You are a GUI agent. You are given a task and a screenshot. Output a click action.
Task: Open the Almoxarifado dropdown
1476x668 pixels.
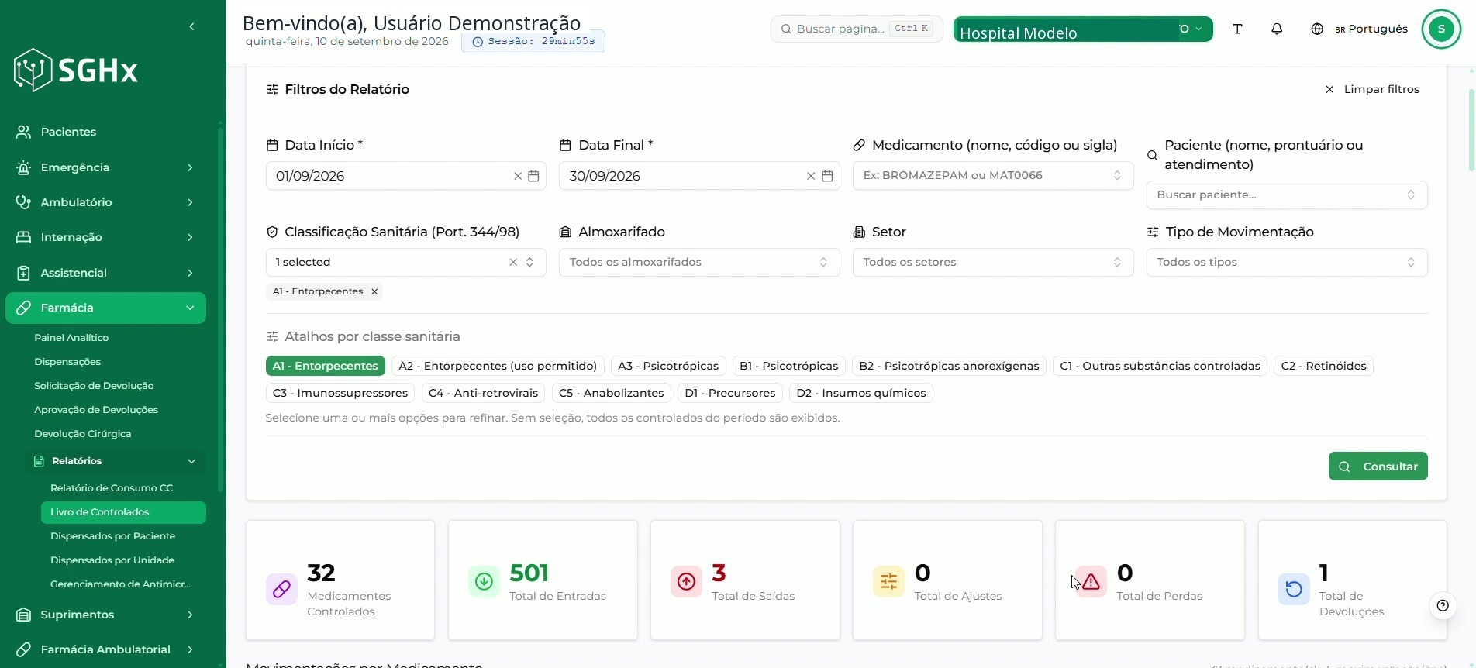click(x=699, y=262)
